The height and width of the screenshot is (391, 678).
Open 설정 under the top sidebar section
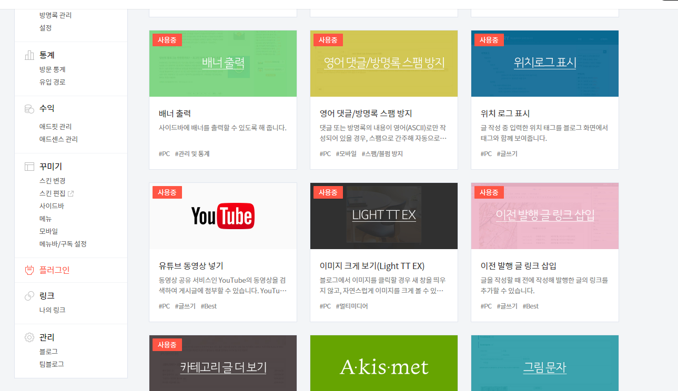[x=46, y=28]
